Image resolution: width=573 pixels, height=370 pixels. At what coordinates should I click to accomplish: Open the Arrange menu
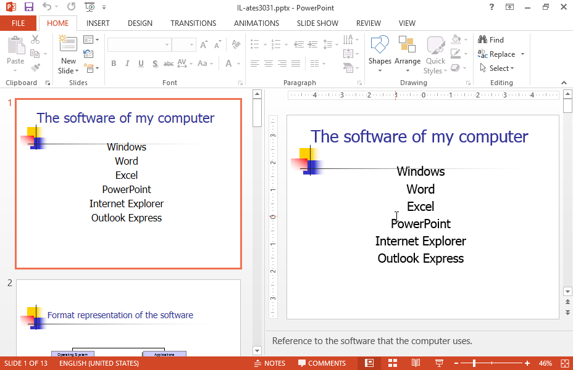point(408,54)
